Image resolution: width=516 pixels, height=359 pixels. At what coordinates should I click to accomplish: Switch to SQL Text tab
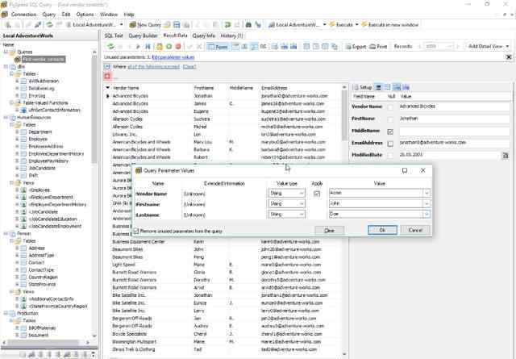(x=114, y=35)
